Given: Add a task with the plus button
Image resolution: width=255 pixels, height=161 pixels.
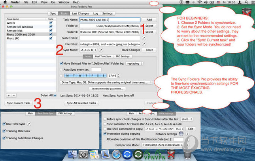Looking at the screenshot, I should click(9, 95).
